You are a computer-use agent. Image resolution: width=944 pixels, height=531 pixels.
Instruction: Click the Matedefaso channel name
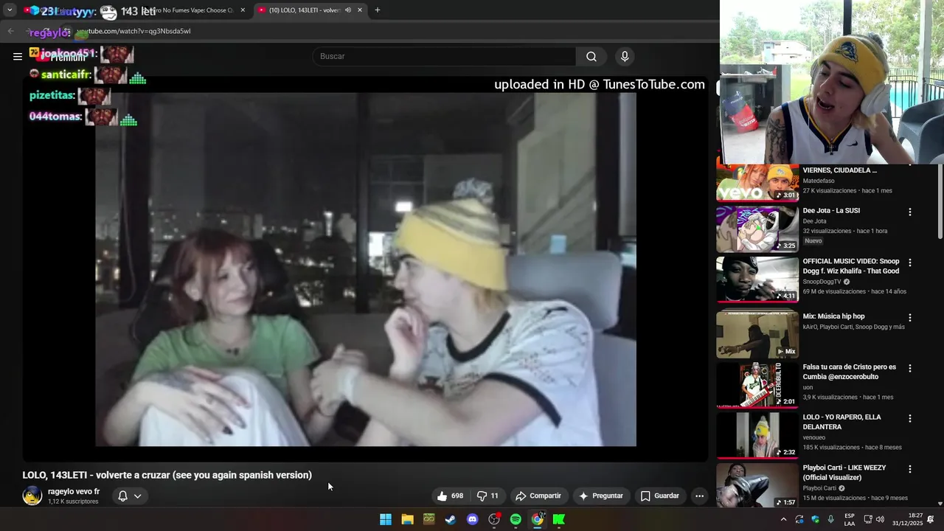coord(819,181)
